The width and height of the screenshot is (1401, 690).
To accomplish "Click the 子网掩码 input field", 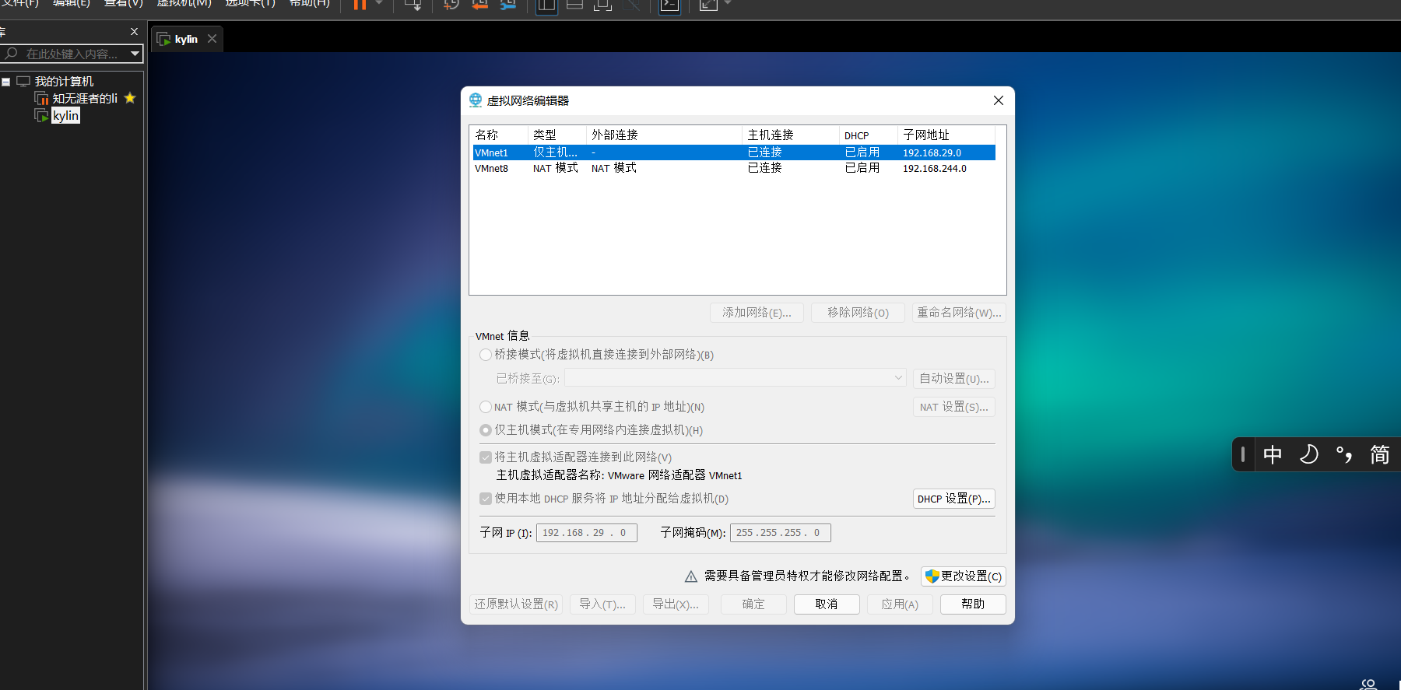I will pyautogui.click(x=781, y=533).
